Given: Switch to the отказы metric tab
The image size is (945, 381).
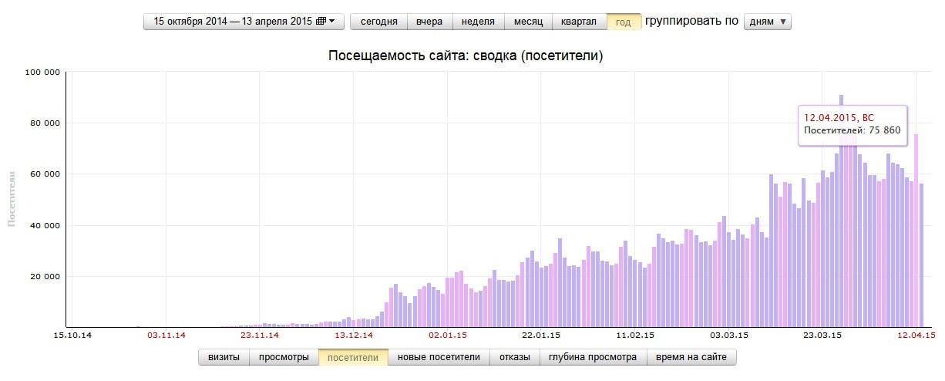Looking at the screenshot, I should pyautogui.click(x=514, y=357).
